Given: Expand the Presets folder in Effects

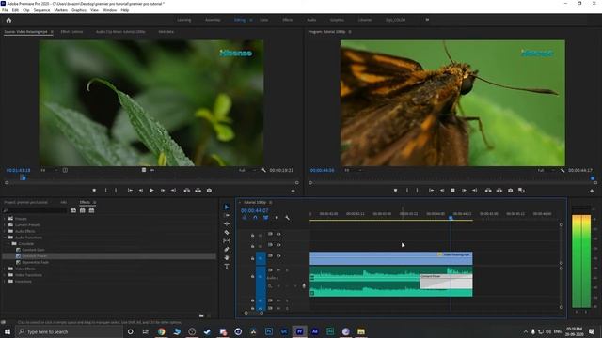Looking at the screenshot, I should (x=5, y=219).
